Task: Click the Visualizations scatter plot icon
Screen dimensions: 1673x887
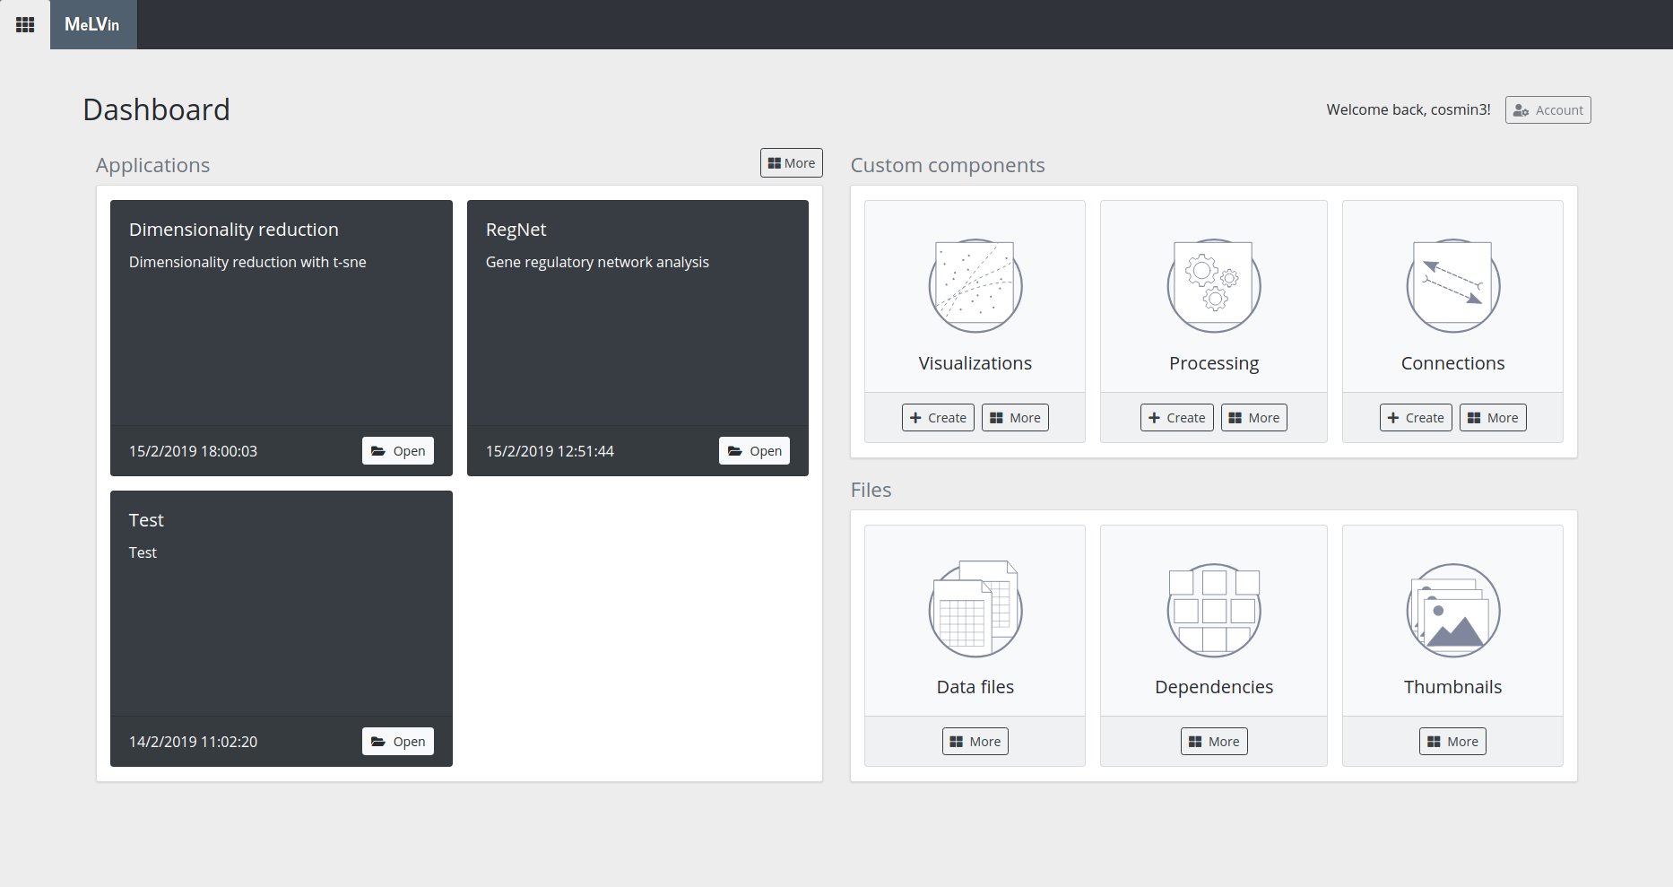Action: pos(975,286)
